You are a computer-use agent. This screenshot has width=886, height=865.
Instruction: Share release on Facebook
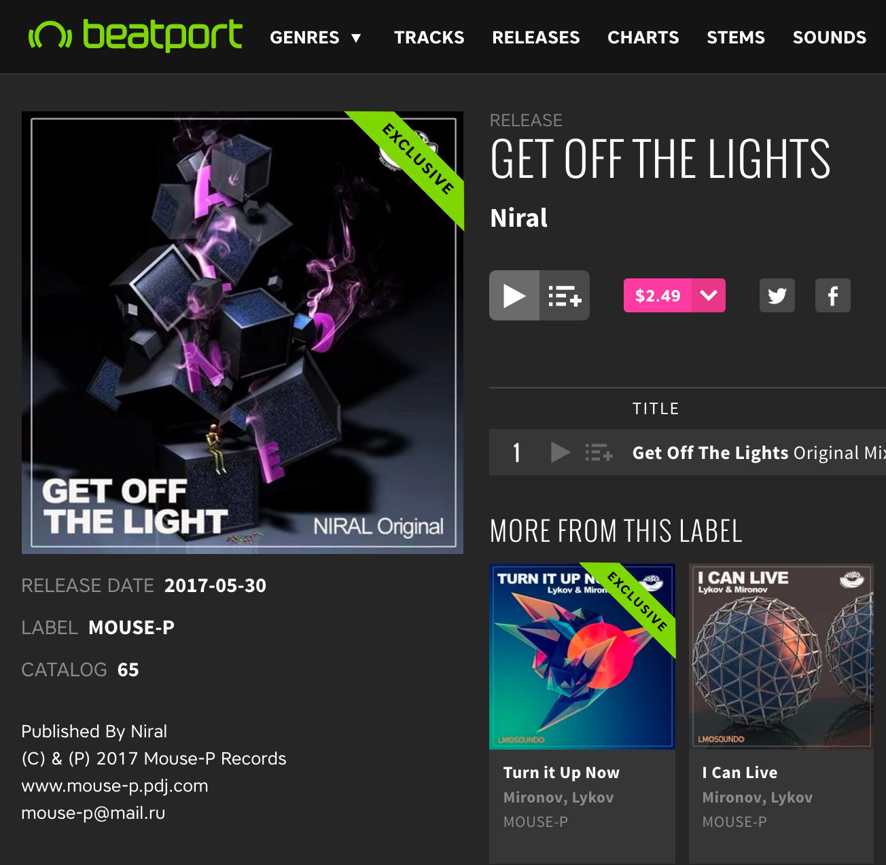pos(832,295)
